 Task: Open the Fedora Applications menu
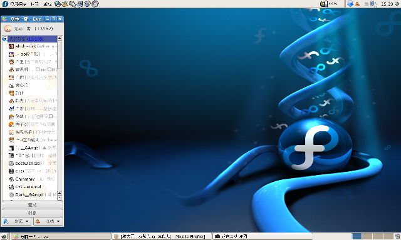coord(14,4)
